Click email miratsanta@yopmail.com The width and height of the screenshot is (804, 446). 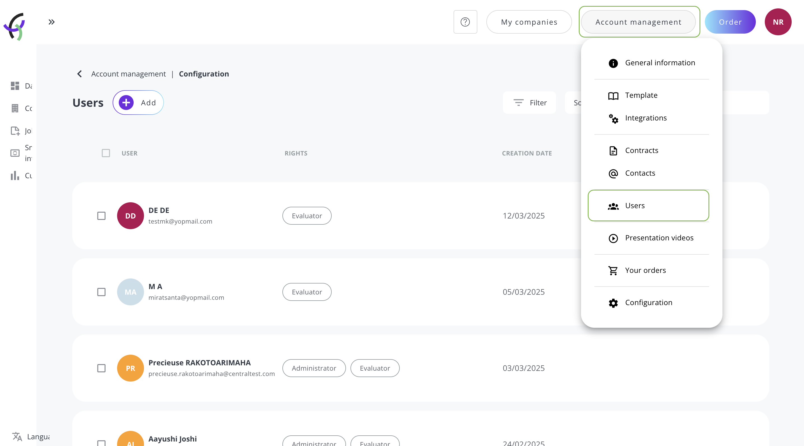[186, 298]
